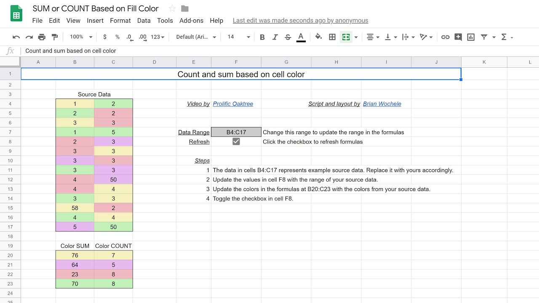The image size is (539, 303).
Task: Open the File menu
Action: coord(37,20)
